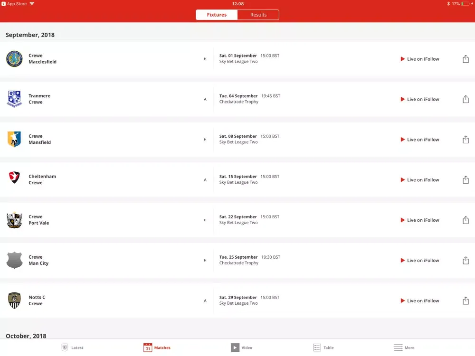Image resolution: width=475 pixels, height=356 pixels.
Task: Tap the 19:30 BST kick-off time
Action: point(271,257)
